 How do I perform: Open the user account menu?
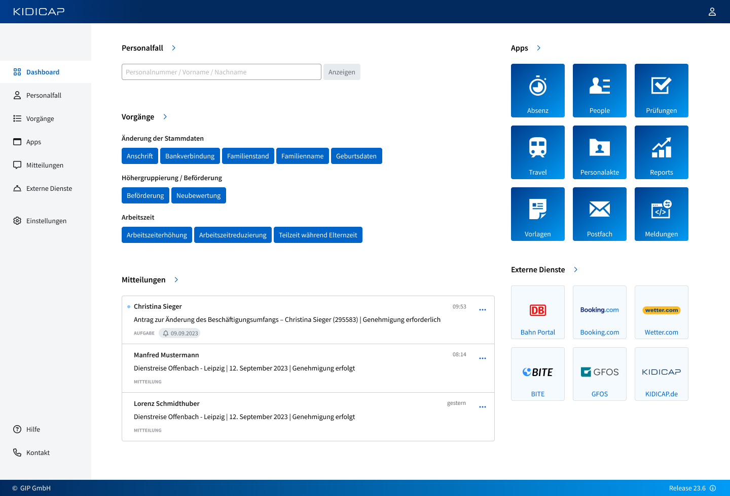[x=712, y=11]
